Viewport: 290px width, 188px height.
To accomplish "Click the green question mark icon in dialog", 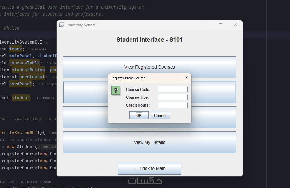I will (x=116, y=91).
